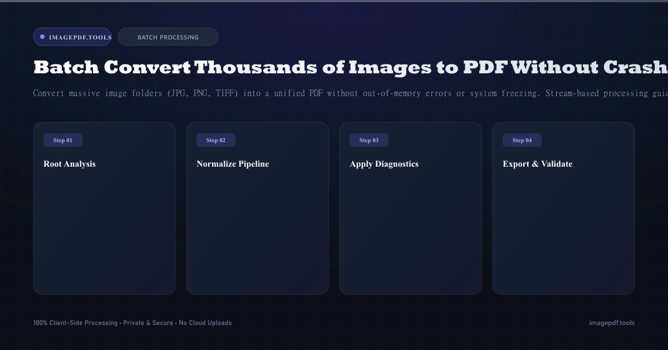Click the Step 04 label
The image size is (668, 350).
tap(522, 140)
